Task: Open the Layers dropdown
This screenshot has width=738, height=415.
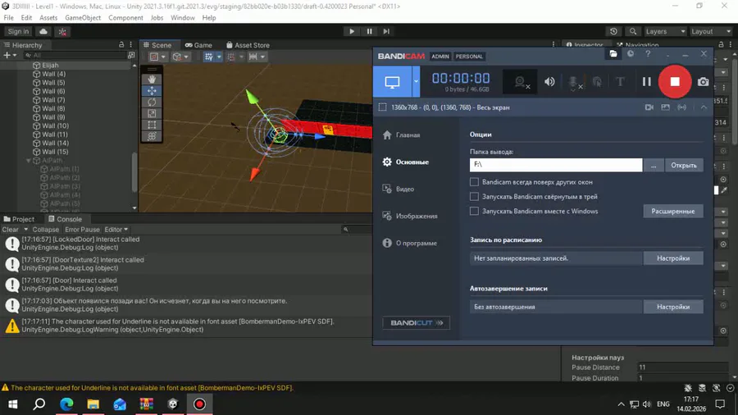Action: (x=665, y=31)
